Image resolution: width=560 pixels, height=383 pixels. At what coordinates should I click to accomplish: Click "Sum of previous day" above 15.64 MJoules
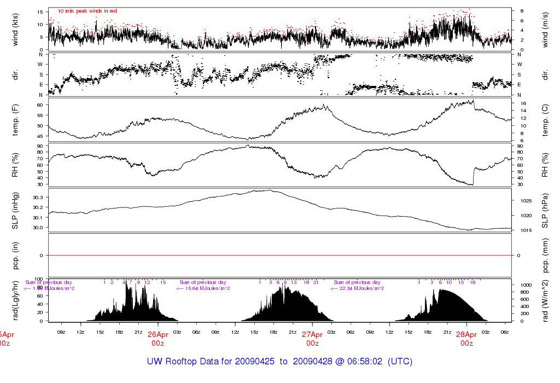pyautogui.click(x=203, y=282)
